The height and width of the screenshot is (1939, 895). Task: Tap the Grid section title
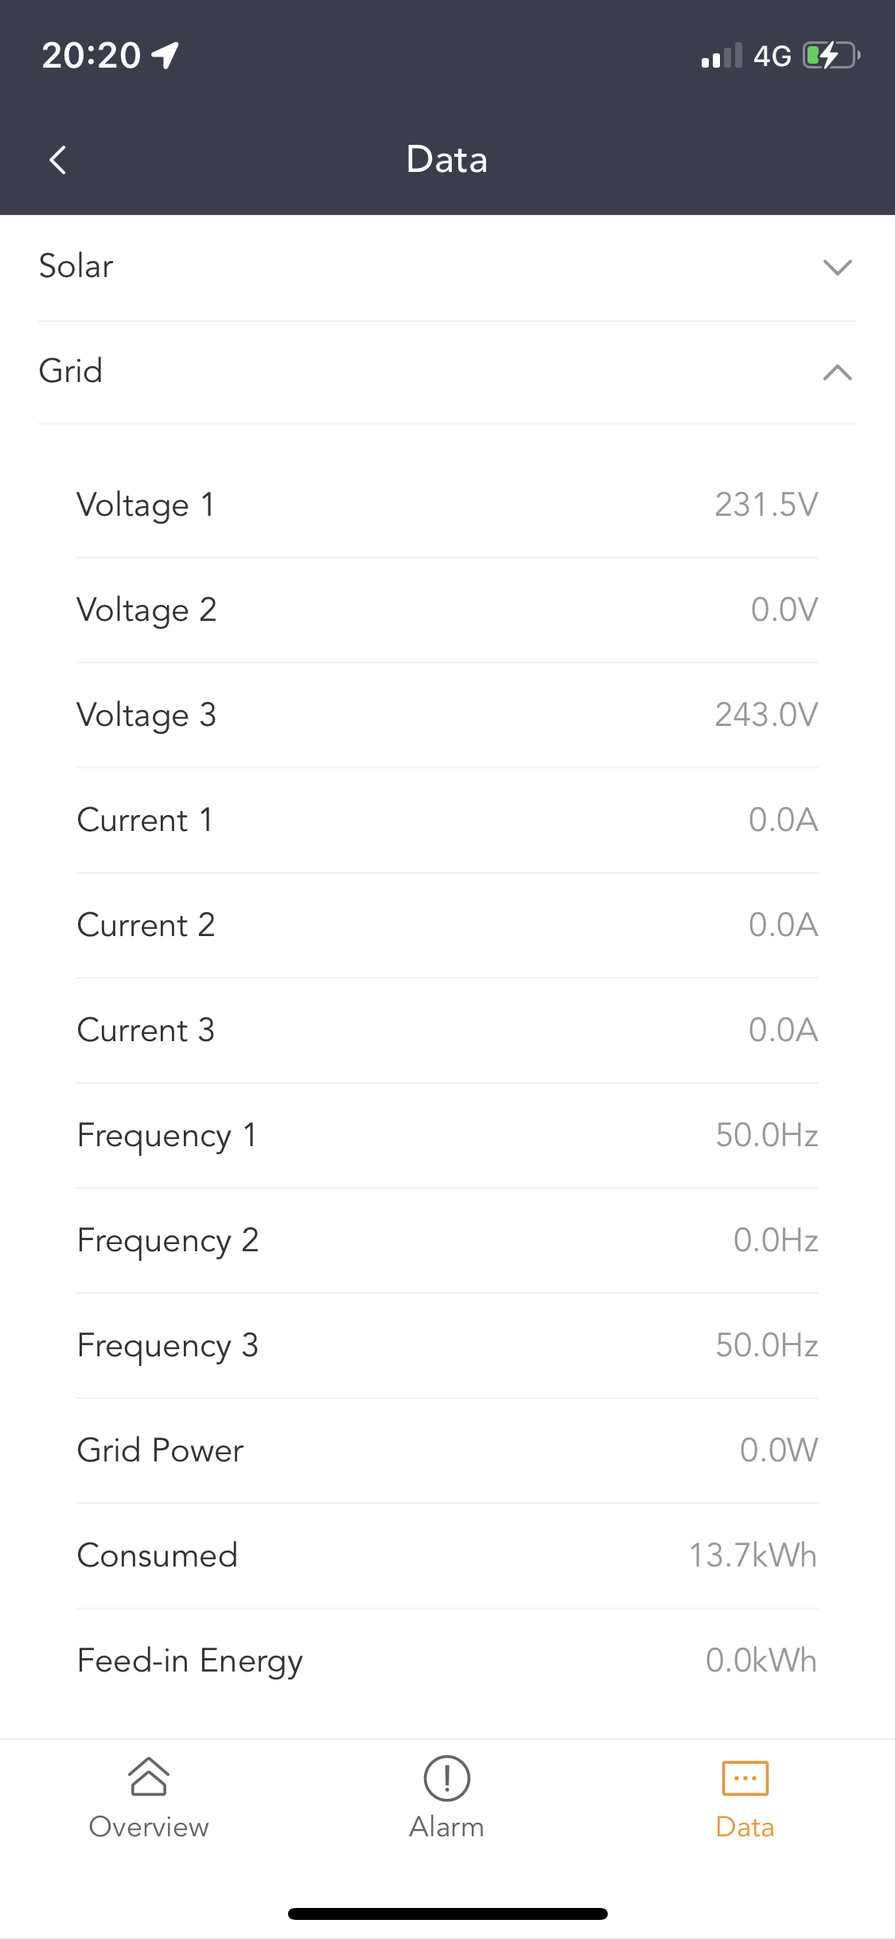pyautogui.click(x=71, y=372)
